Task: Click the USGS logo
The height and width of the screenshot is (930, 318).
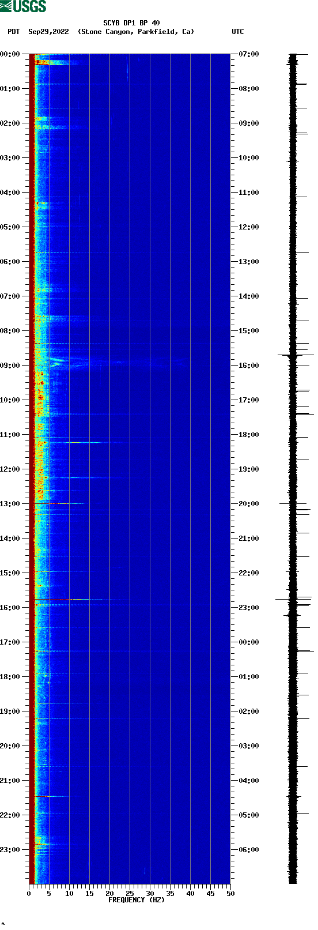Action: [23, 6]
